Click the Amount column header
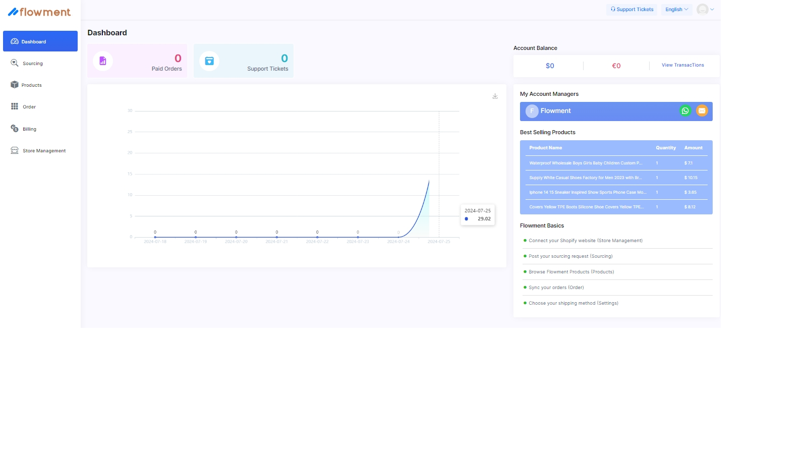The height and width of the screenshot is (454, 807). 694,148
